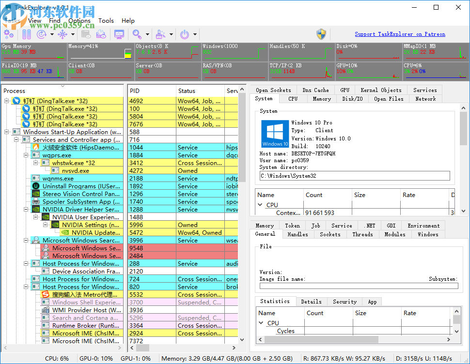Open the Options menu
The height and width of the screenshot is (364, 470).
pyautogui.click(x=79, y=21)
